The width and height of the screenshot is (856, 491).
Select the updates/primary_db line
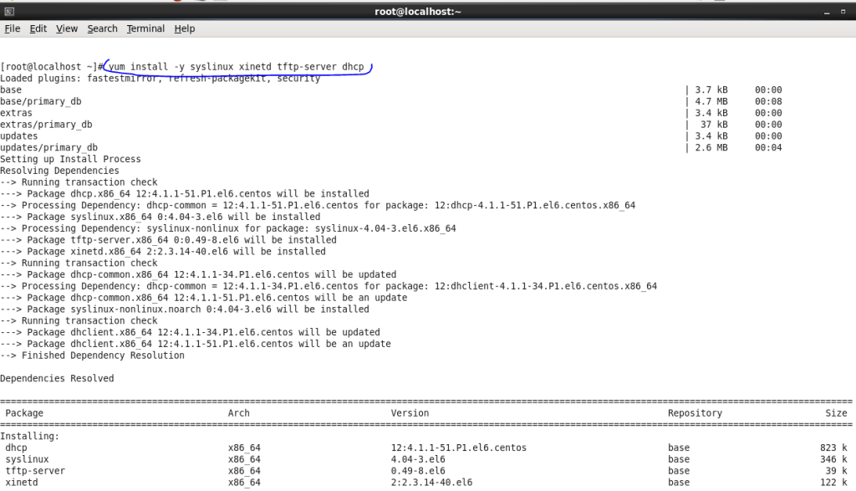[x=48, y=147]
